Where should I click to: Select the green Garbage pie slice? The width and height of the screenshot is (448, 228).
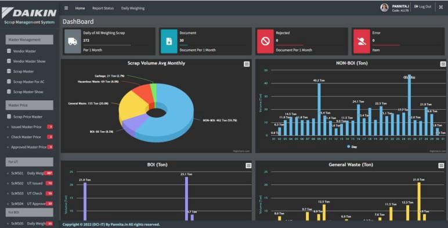154,91
